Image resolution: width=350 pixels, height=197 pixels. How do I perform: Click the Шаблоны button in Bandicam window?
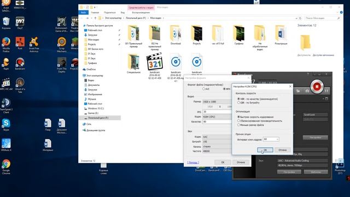316,172
